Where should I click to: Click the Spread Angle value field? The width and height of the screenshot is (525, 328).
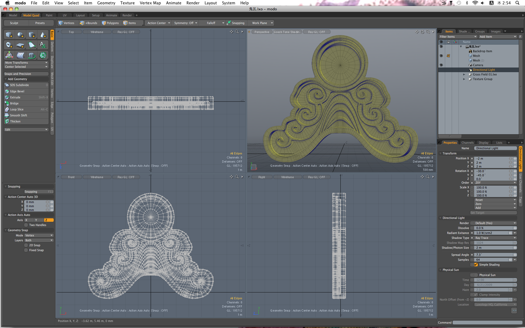pyautogui.click(x=493, y=255)
